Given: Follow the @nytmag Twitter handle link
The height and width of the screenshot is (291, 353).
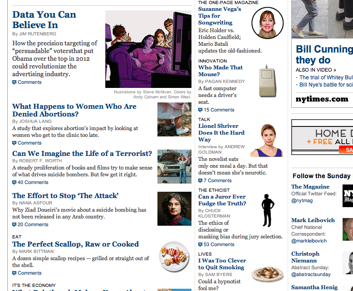Looking at the screenshot, I should (302, 201).
